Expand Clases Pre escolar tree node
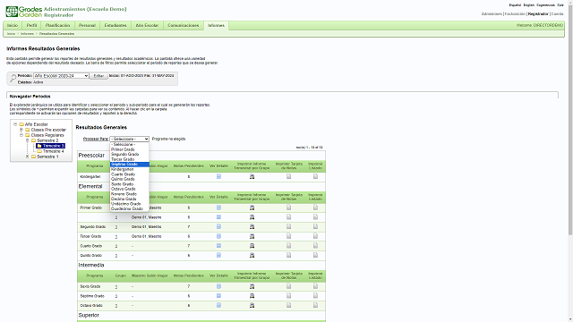Image resolution: width=573 pixels, height=322 pixels. 21,130
